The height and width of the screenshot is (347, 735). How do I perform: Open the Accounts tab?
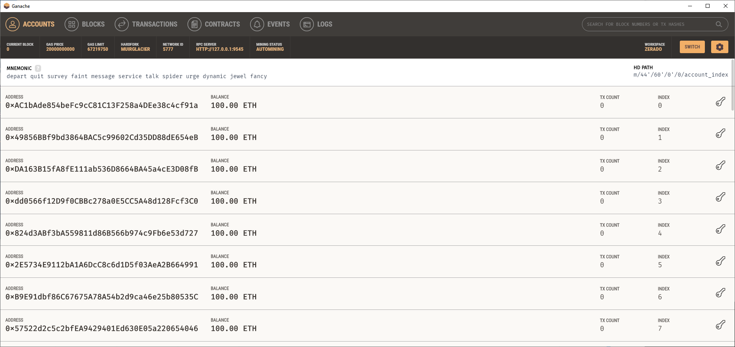31,24
